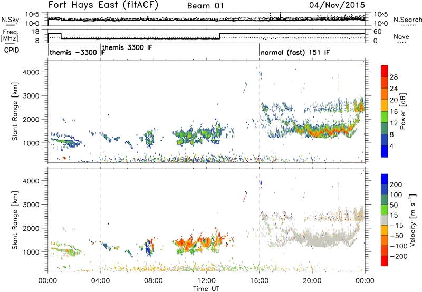Click the '16:00' time tick label
Screen dimensions: 422x292
(259, 281)
